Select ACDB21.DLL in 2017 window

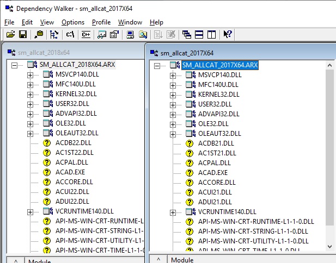point(216,143)
